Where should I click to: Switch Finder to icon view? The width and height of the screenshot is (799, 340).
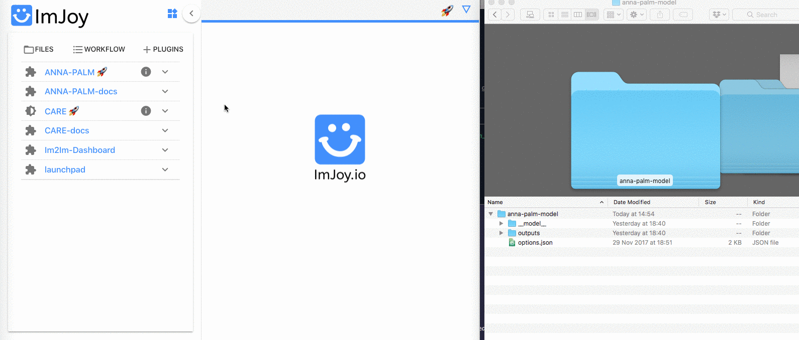pos(551,15)
